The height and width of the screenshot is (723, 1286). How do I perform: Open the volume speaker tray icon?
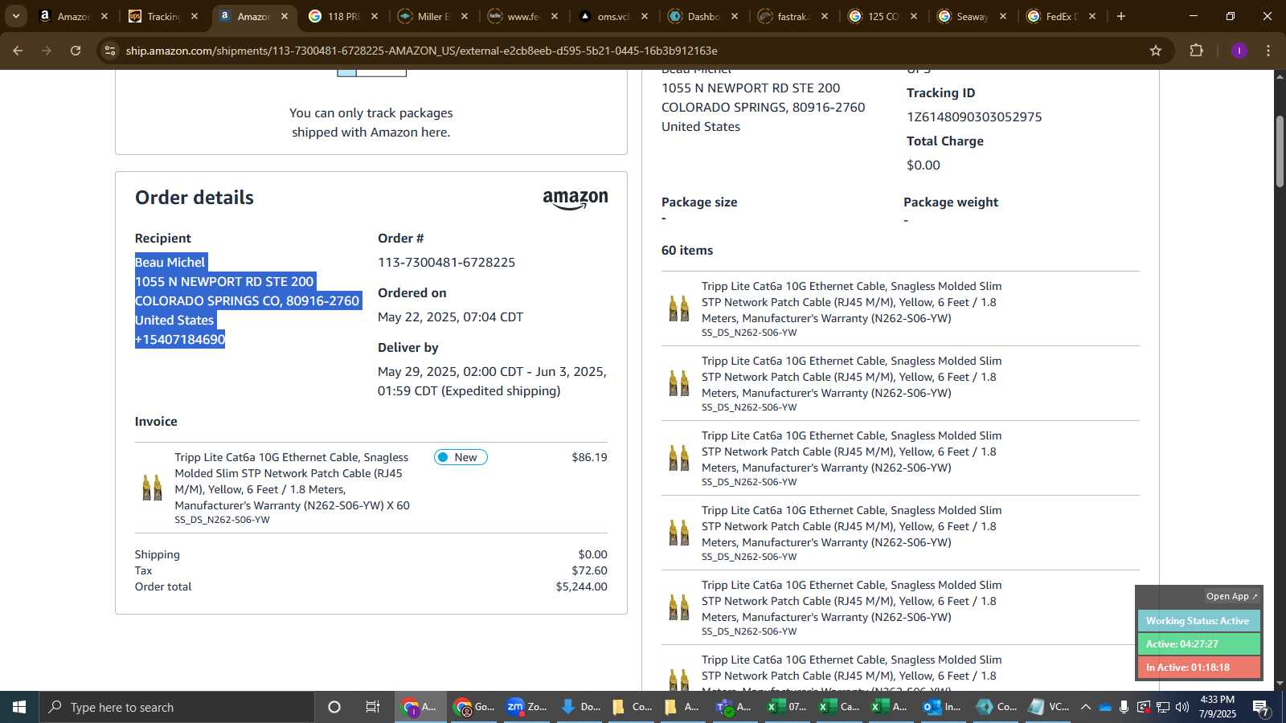[x=1182, y=707]
